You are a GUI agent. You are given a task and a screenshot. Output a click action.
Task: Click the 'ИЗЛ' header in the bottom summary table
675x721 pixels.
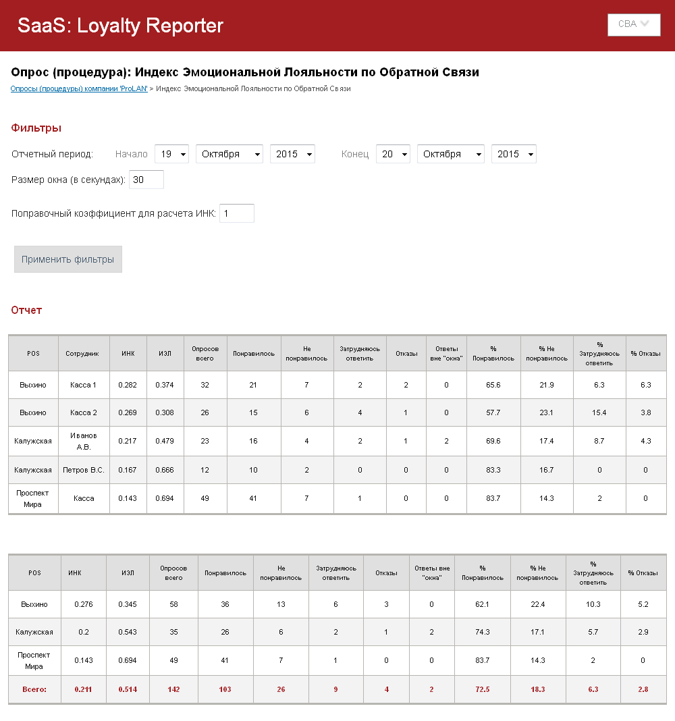tap(128, 572)
